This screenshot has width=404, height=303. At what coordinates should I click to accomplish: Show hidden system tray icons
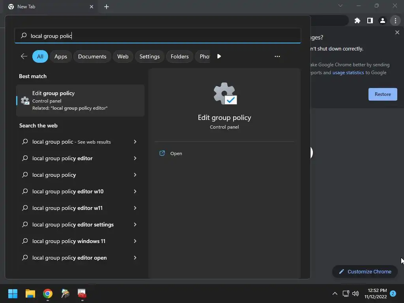(x=335, y=294)
